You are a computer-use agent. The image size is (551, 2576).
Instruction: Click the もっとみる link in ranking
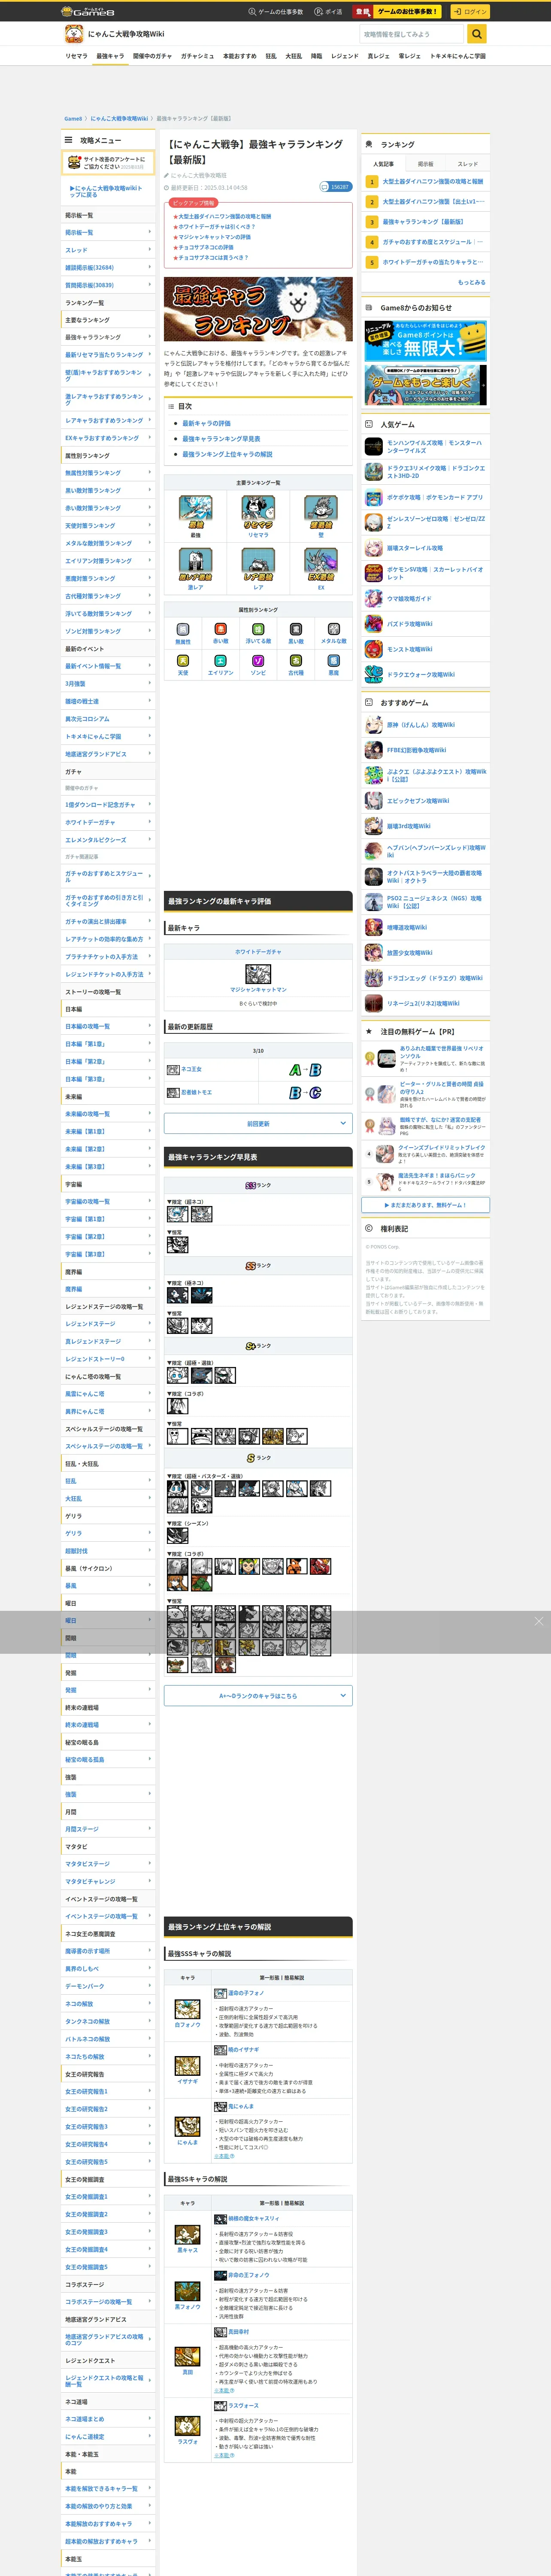click(x=471, y=282)
